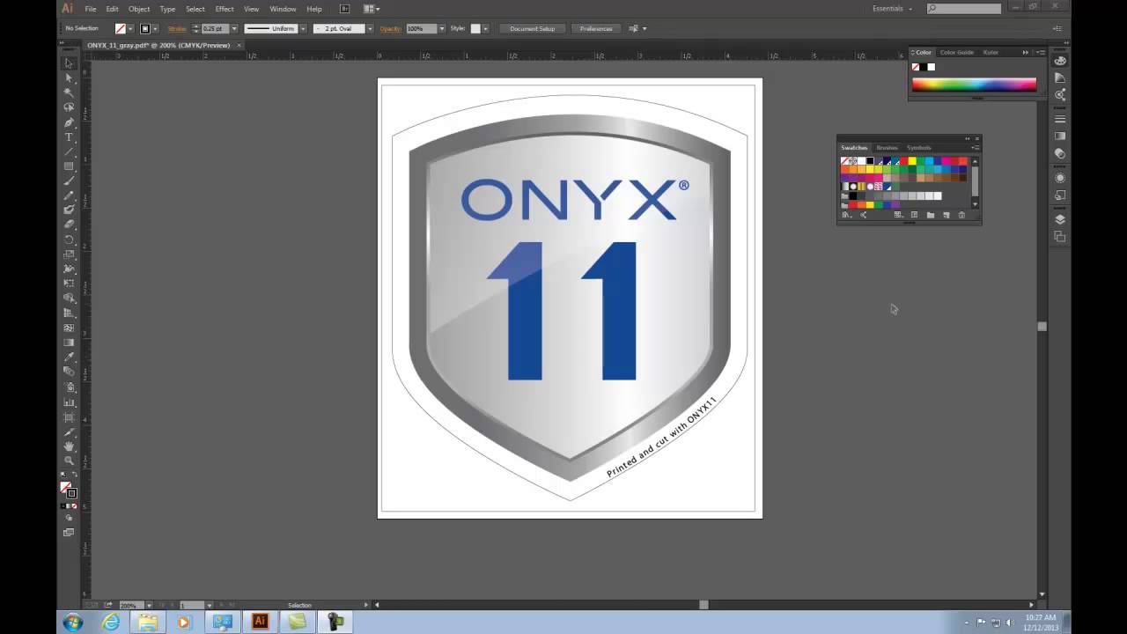Image resolution: width=1127 pixels, height=634 pixels.
Task: Open the Uniform width profile dropdown
Action: (x=303, y=28)
